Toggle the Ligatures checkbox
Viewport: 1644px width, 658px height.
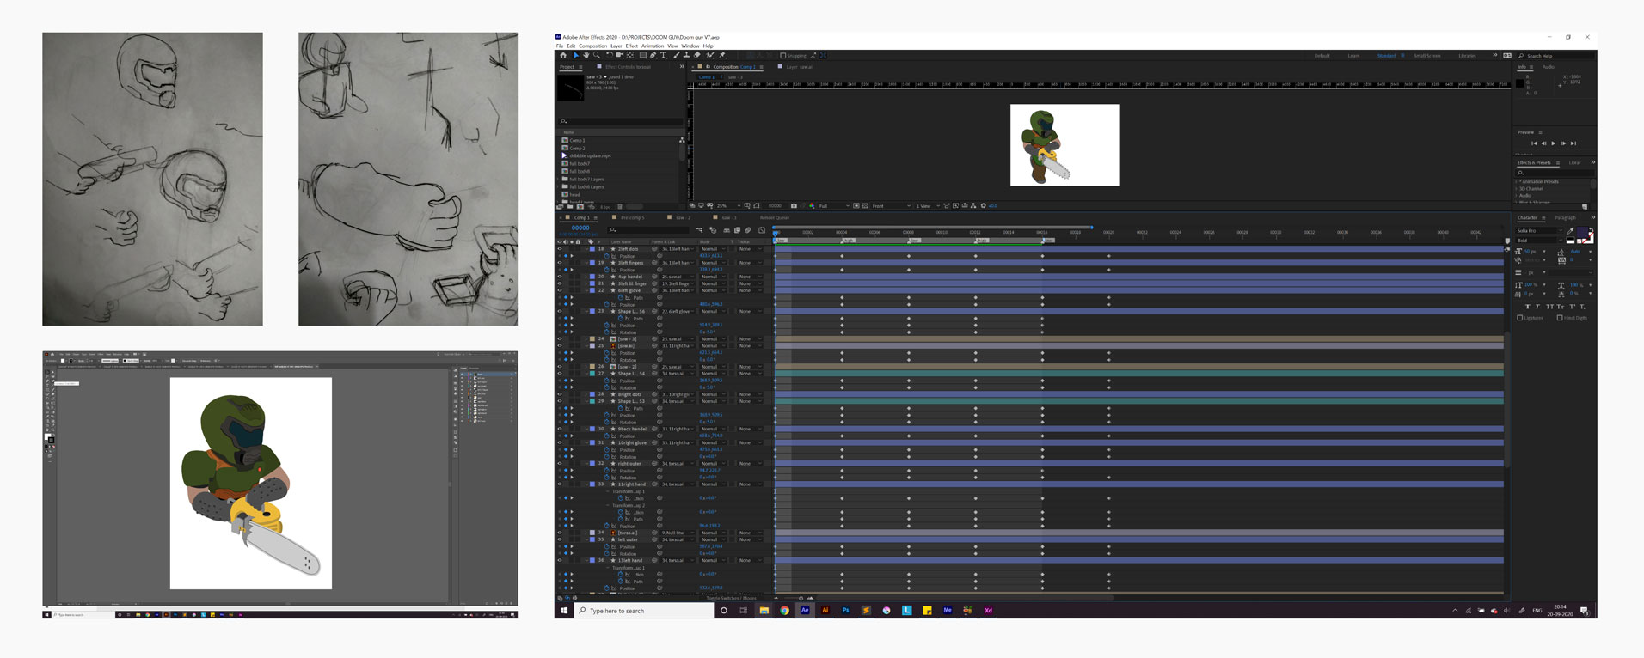point(1520,318)
